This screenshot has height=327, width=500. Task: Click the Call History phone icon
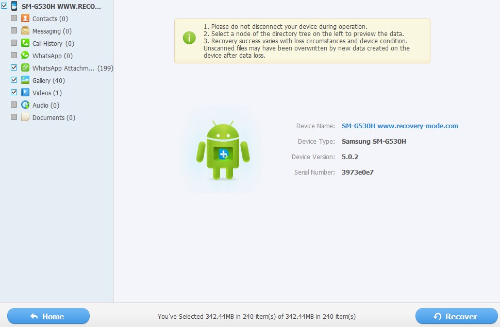(x=25, y=43)
